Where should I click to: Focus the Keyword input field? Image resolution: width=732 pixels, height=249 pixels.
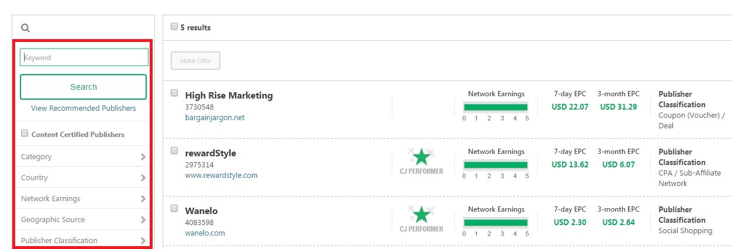[x=84, y=57]
